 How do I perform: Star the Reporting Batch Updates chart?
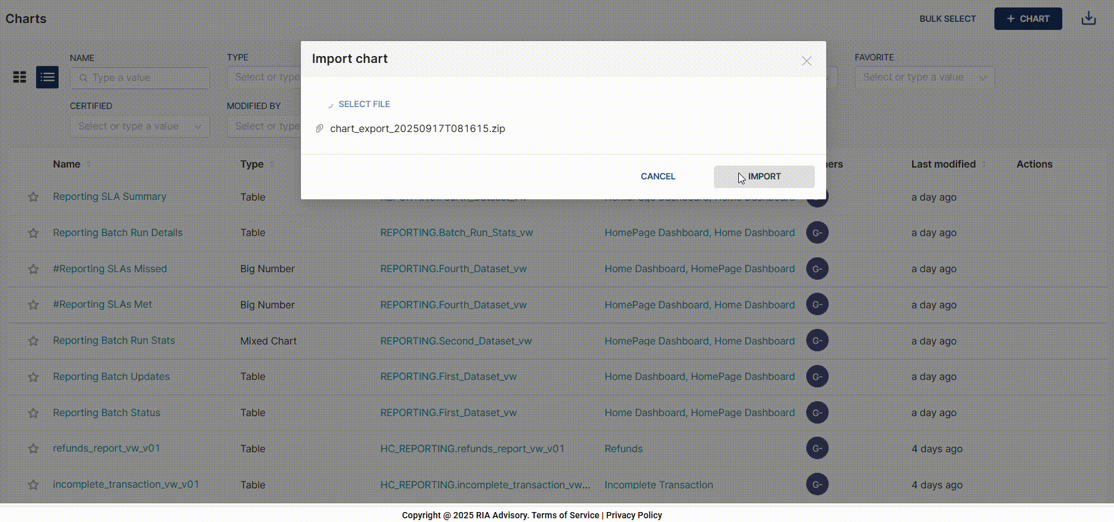(34, 377)
